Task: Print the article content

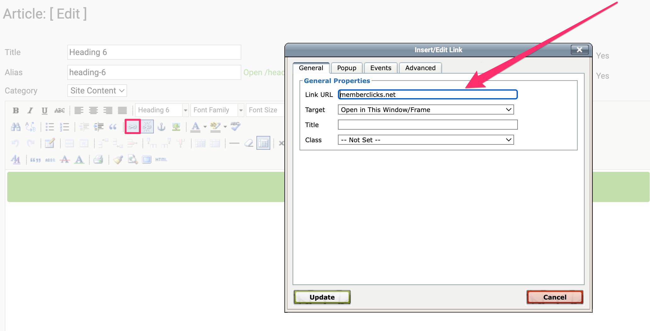Action: tap(98, 160)
